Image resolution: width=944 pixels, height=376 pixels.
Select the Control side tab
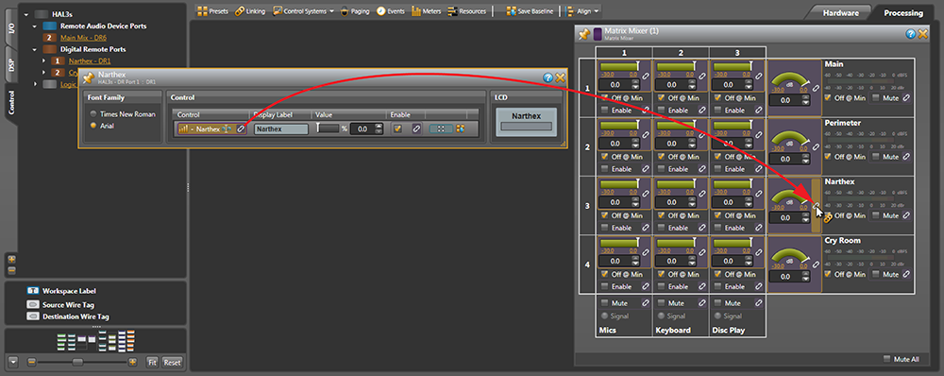10,102
